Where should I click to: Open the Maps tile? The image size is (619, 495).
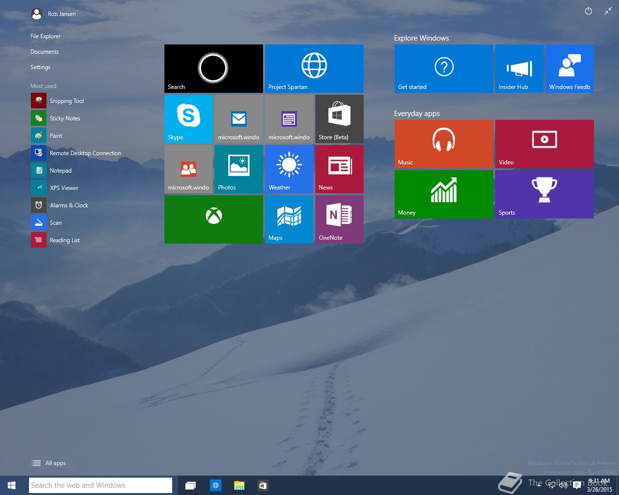[x=289, y=219]
